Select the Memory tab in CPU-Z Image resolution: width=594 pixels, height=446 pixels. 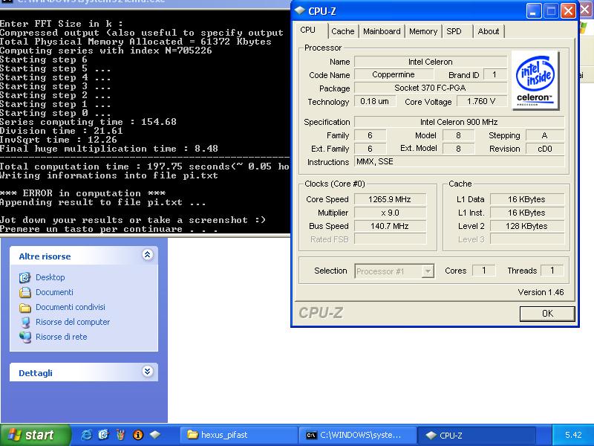(x=423, y=31)
